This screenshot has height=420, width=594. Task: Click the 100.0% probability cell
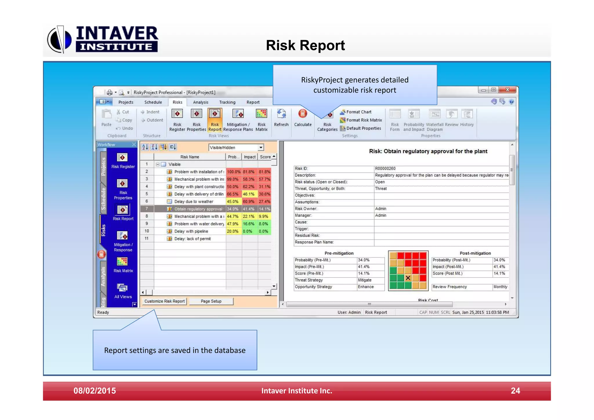[234, 172]
